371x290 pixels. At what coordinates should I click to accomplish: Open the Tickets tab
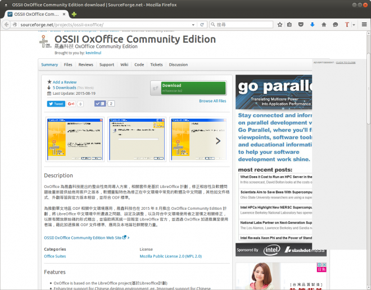pos(156,65)
